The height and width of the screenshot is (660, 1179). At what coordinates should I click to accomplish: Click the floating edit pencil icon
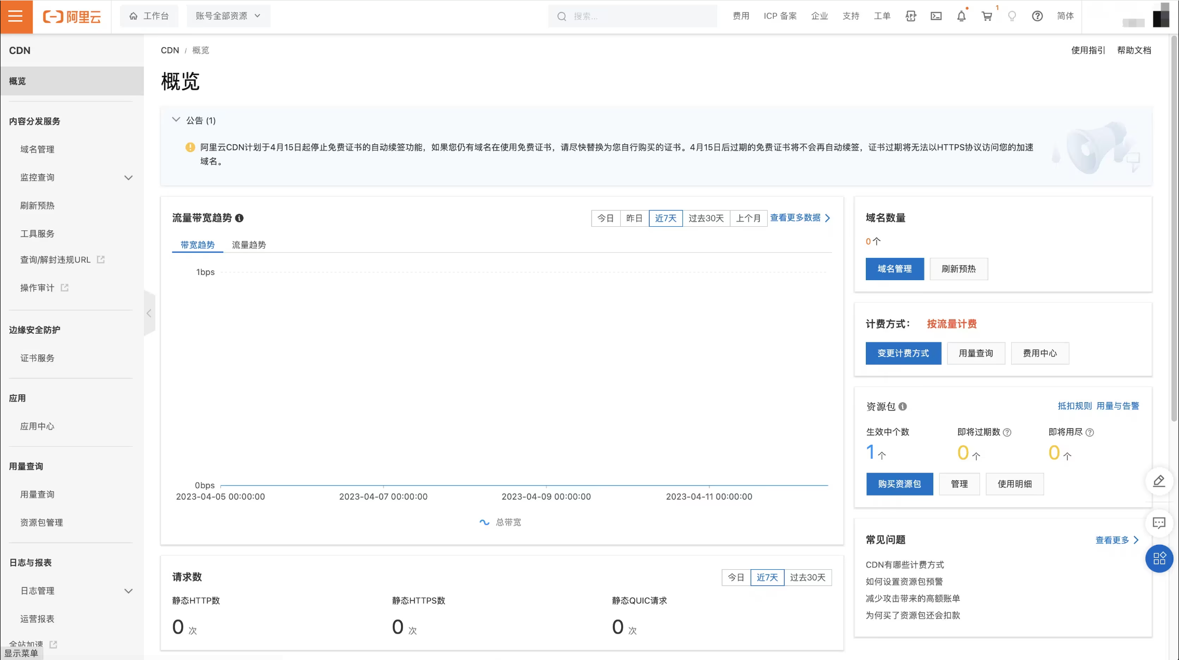tap(1159, 482)
